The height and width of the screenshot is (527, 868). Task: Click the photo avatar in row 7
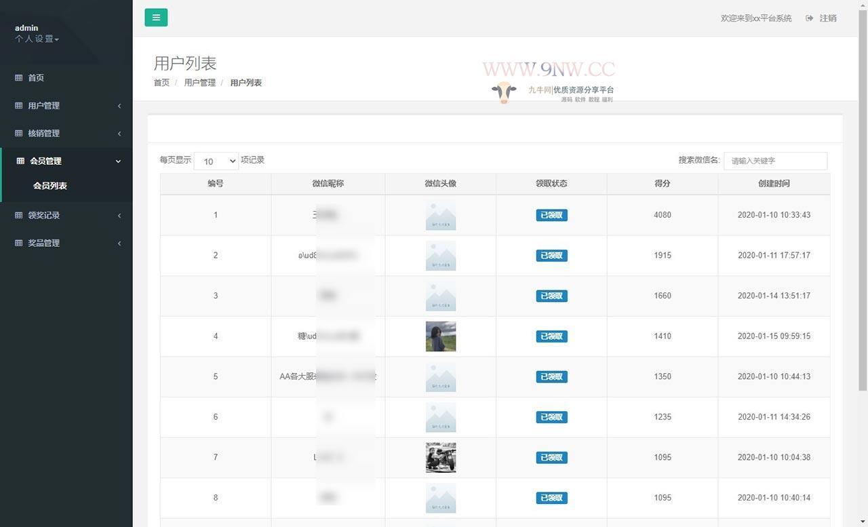(441, 458)
